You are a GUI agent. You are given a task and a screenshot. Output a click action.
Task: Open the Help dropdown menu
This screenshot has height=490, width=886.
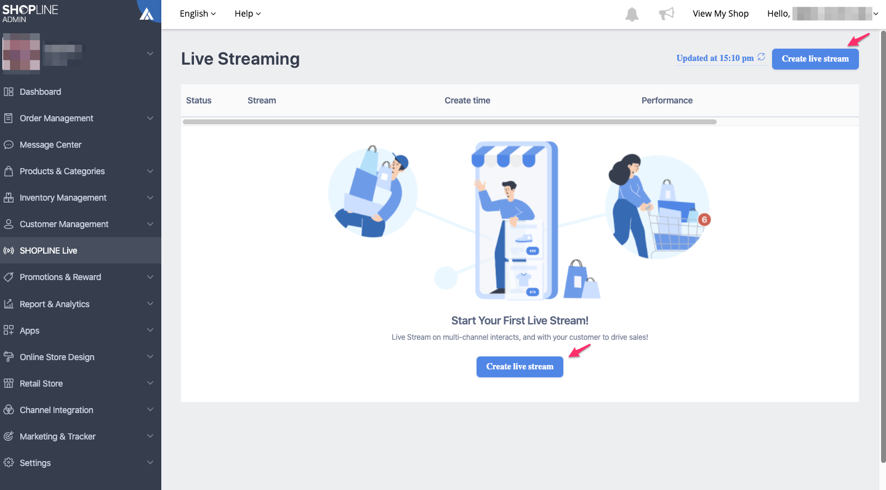click(248, 14)
